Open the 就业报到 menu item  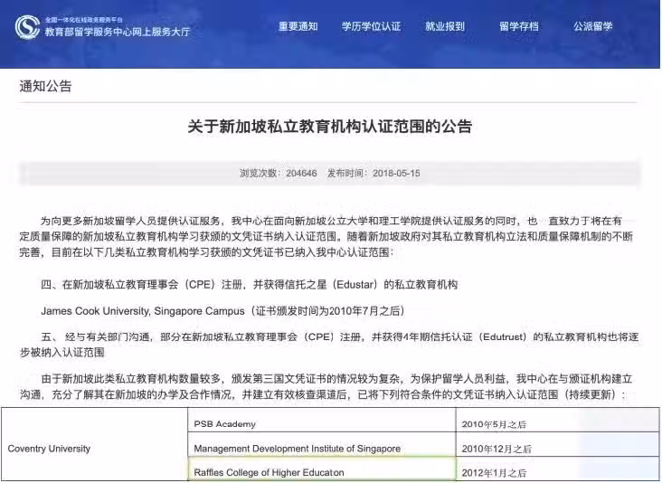pyautogui.click(x=445, y=26)
